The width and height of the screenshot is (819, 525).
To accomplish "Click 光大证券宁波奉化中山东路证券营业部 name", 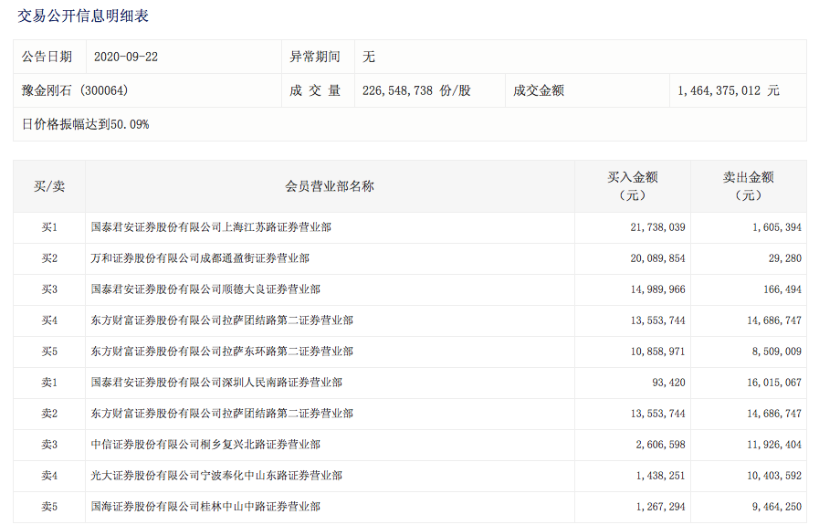I will coord(216,477).
